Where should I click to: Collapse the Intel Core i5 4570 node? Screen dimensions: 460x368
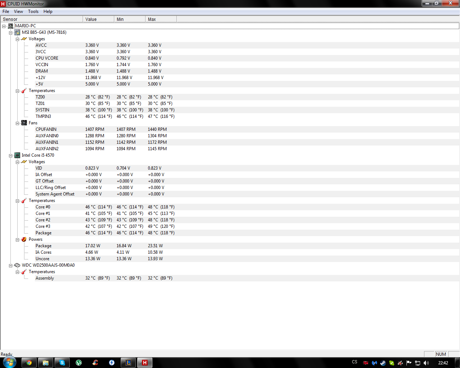coord(11,156)
